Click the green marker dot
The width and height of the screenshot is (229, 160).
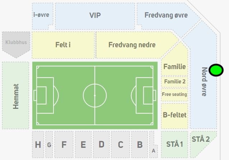pos(216,70)
